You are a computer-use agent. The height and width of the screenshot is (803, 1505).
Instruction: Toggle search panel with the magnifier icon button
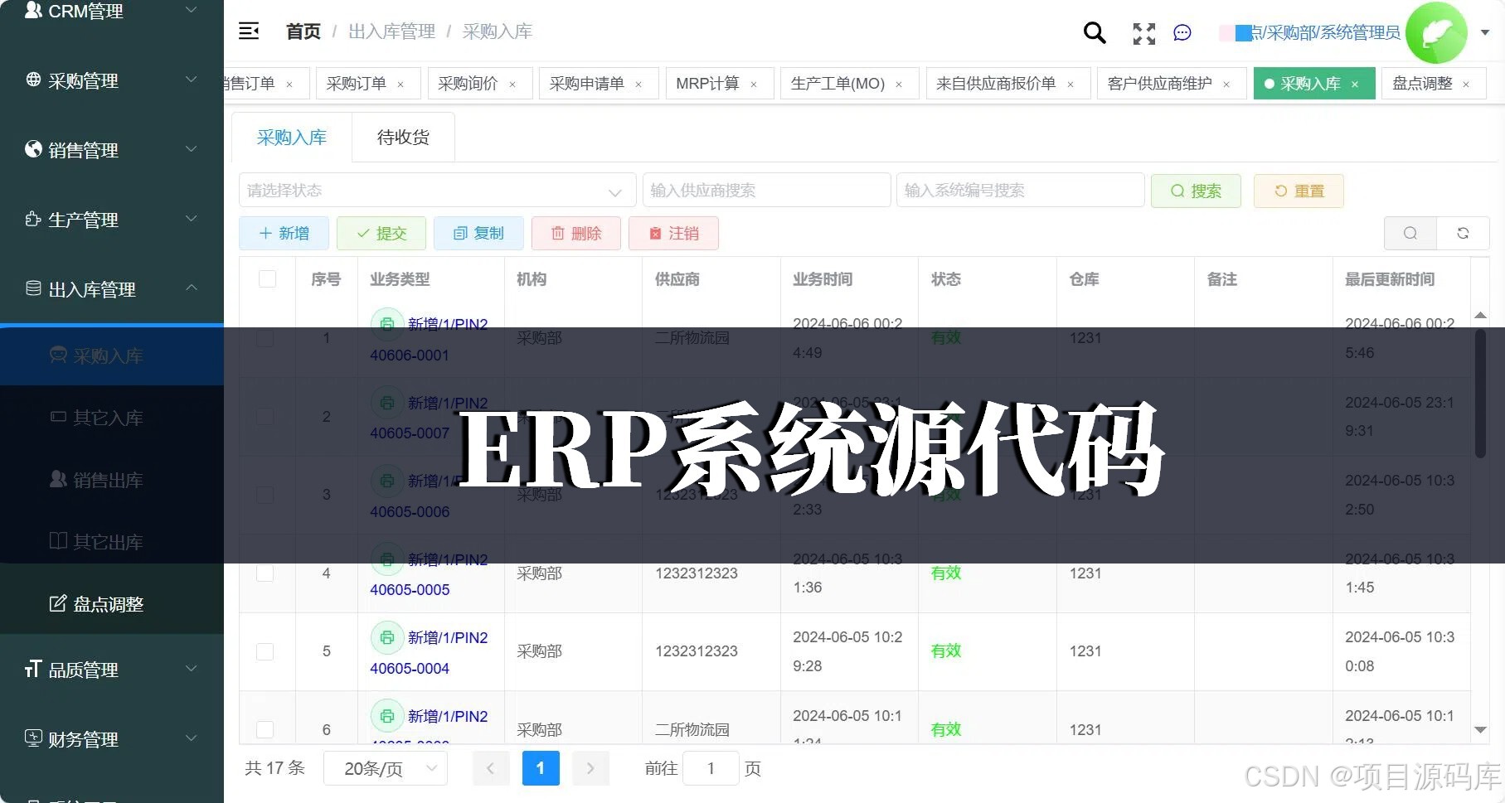tap(1410, 234)
